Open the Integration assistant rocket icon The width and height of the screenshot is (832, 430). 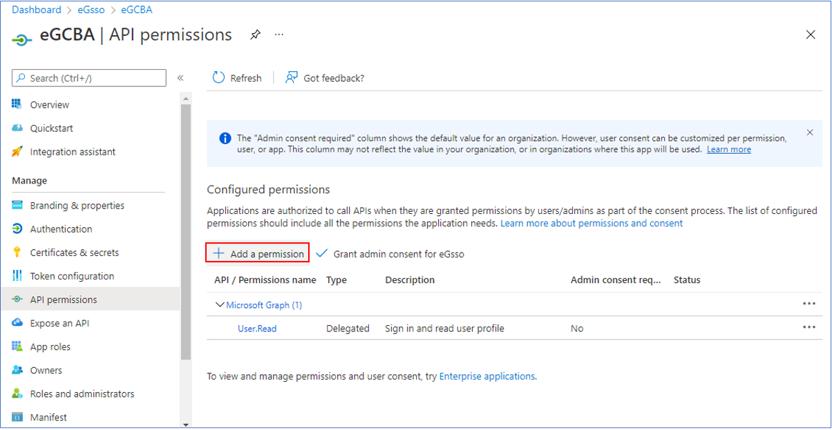(17, 151)
